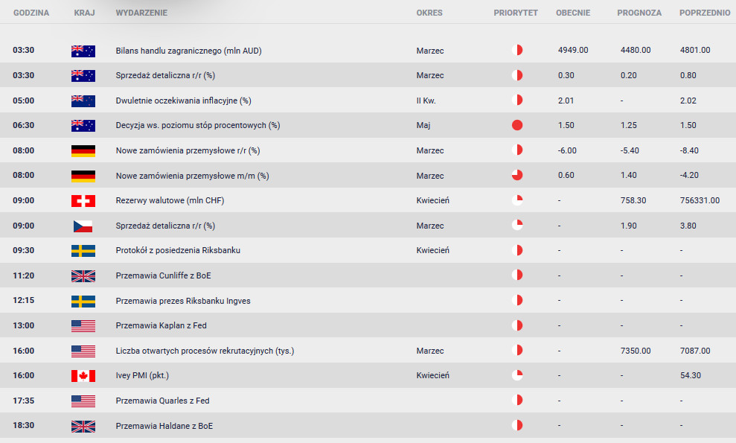Click the PROGNOZA column header
This screenshot has width=736, height=443.
[x=639, y=13]
